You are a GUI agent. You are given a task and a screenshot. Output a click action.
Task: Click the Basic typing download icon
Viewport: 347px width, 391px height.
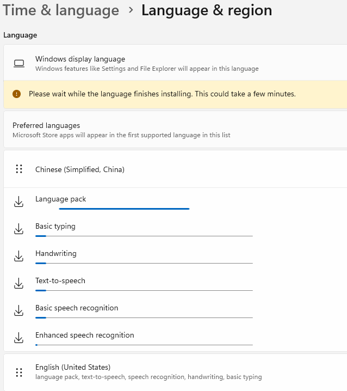coord(19,229)
